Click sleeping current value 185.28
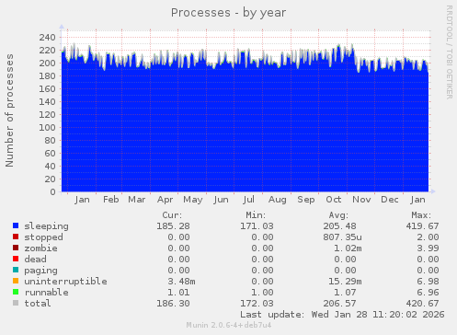The width and height of the screenshot is (457, 335). tap(173, 226)
